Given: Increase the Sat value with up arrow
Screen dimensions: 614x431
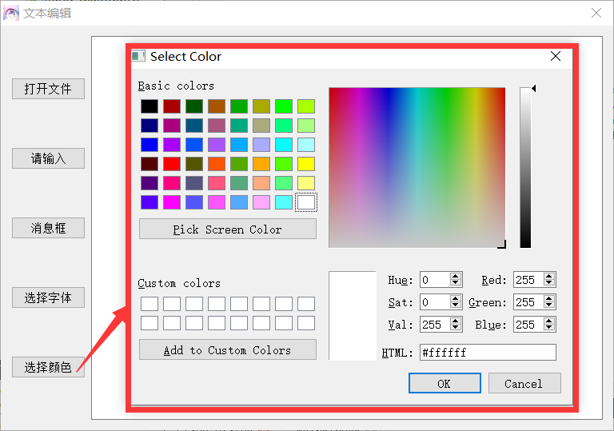Looking at the screenshot, I should click(455, 298).
